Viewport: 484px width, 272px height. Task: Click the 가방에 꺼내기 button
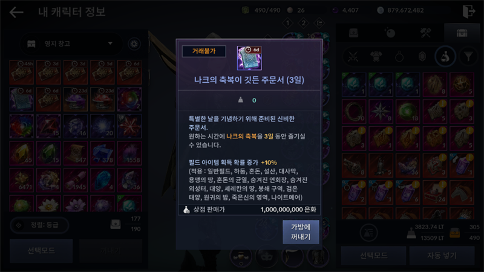pos(301,232)
